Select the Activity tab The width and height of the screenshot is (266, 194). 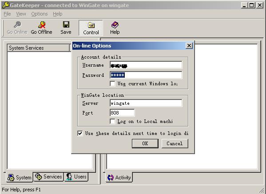point(119,178)
